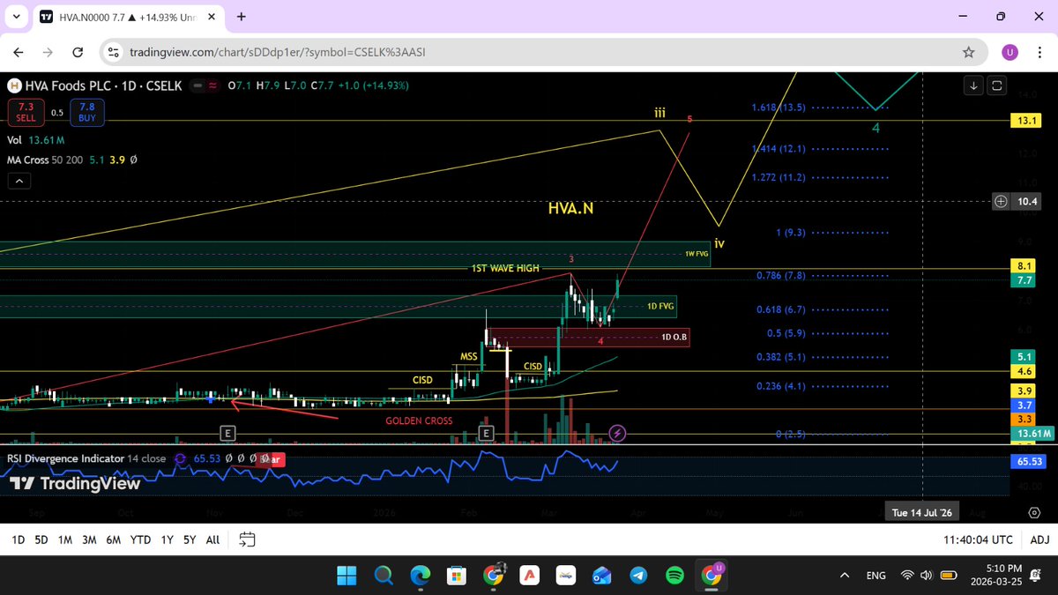This screenshot has height=595, width=1058.
Task: Click the gray minus status icon near symbol
Action: [x=199, y=86]
